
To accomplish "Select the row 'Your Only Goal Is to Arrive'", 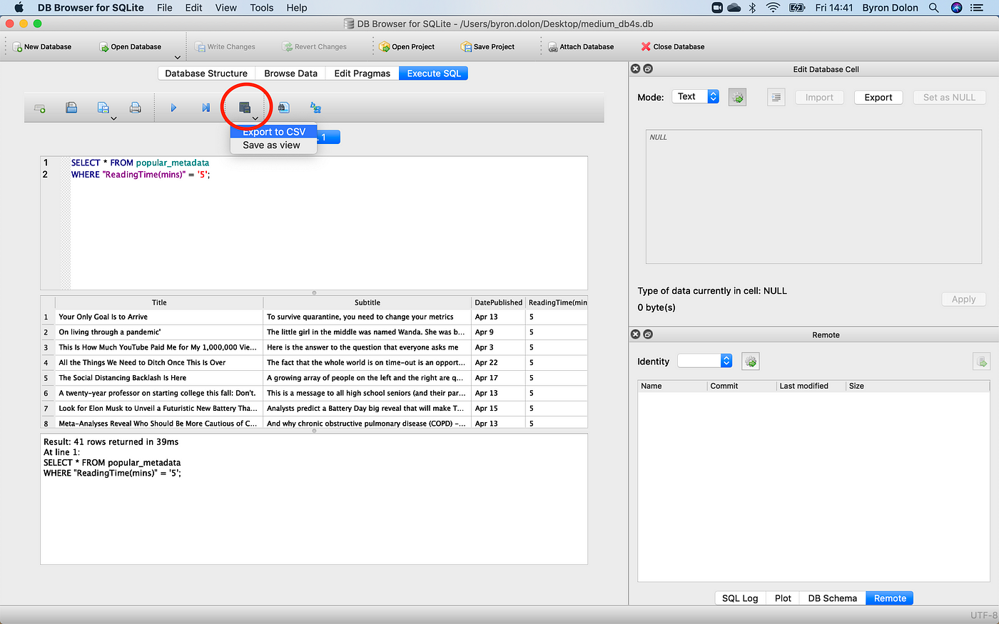I will [x=159, y=317].
